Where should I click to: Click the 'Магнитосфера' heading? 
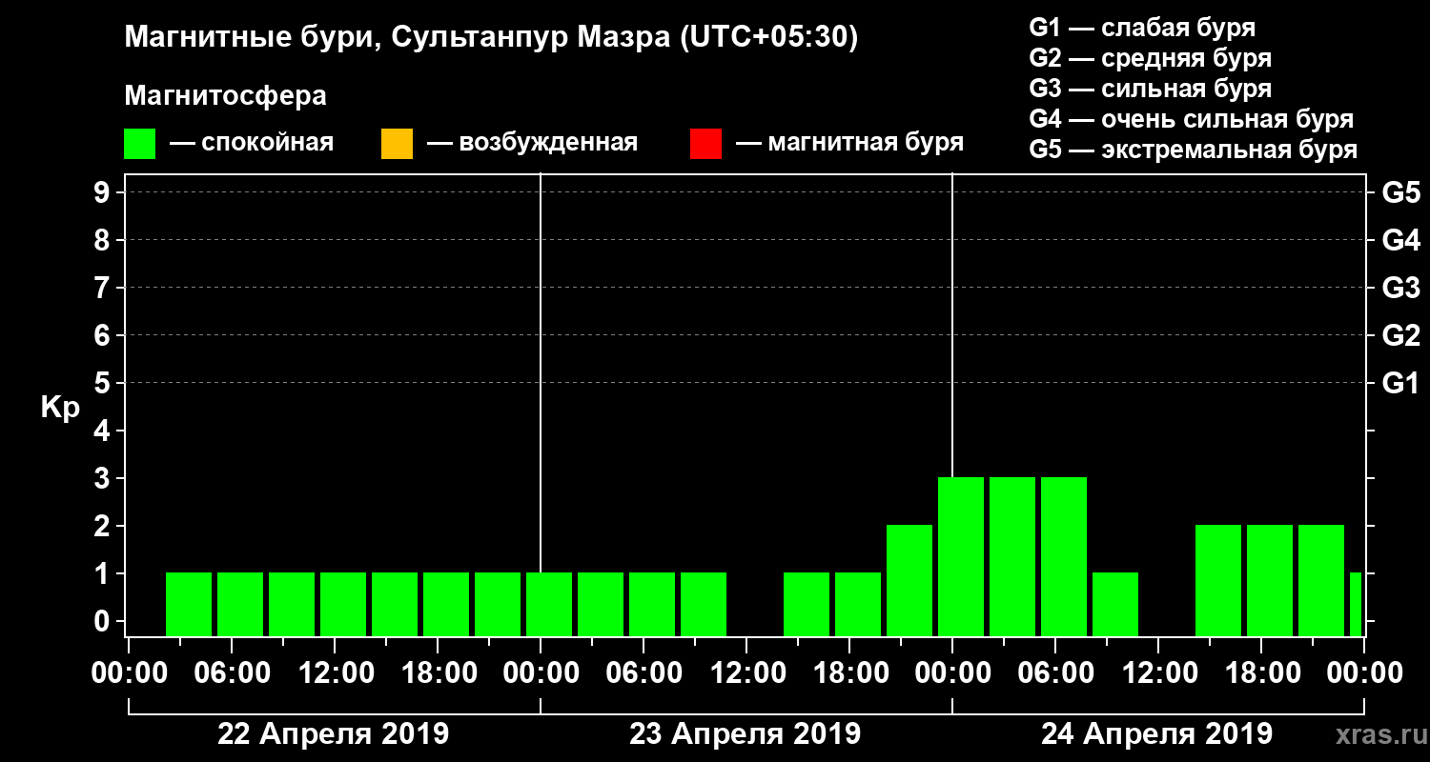click(x=225, y=96)
